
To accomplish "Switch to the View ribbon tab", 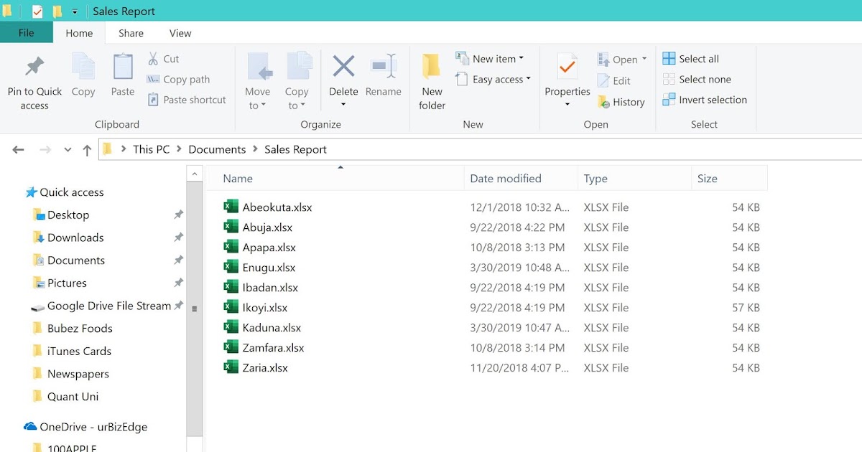I will point(180,33).
